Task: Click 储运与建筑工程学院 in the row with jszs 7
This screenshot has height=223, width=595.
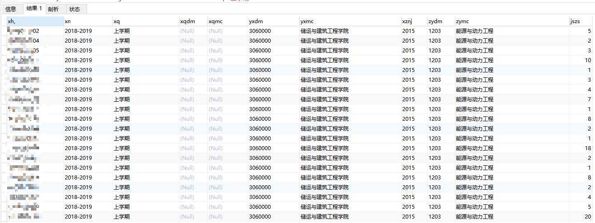Action: (x=325, y=100)
